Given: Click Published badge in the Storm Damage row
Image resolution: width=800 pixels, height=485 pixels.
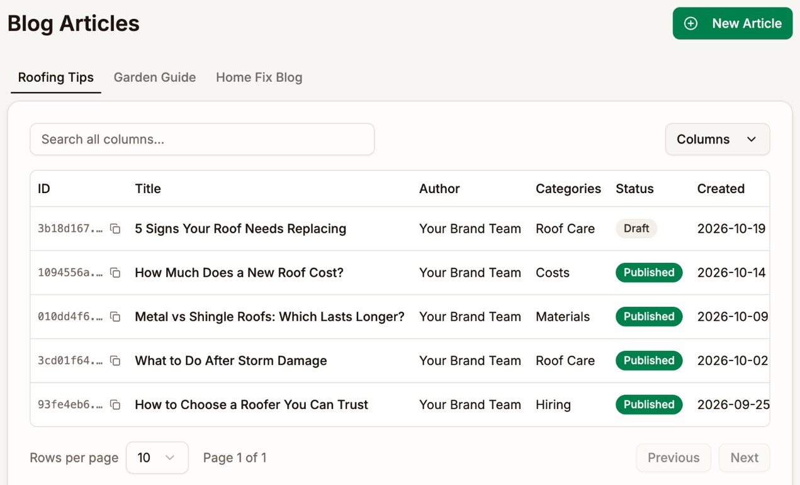Looking at the screenshot, I should point(649,360).
